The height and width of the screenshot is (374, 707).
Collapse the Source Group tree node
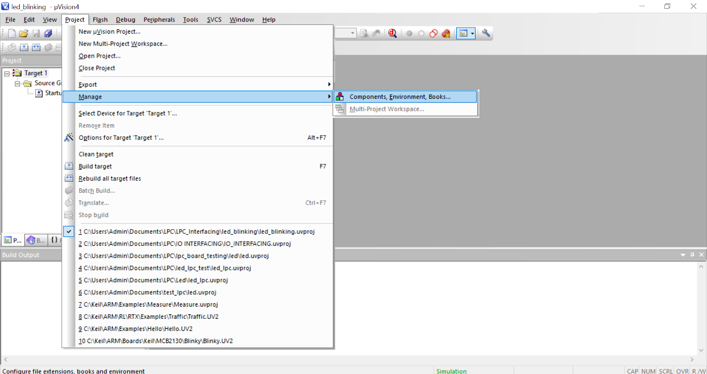tap(17, 83)
